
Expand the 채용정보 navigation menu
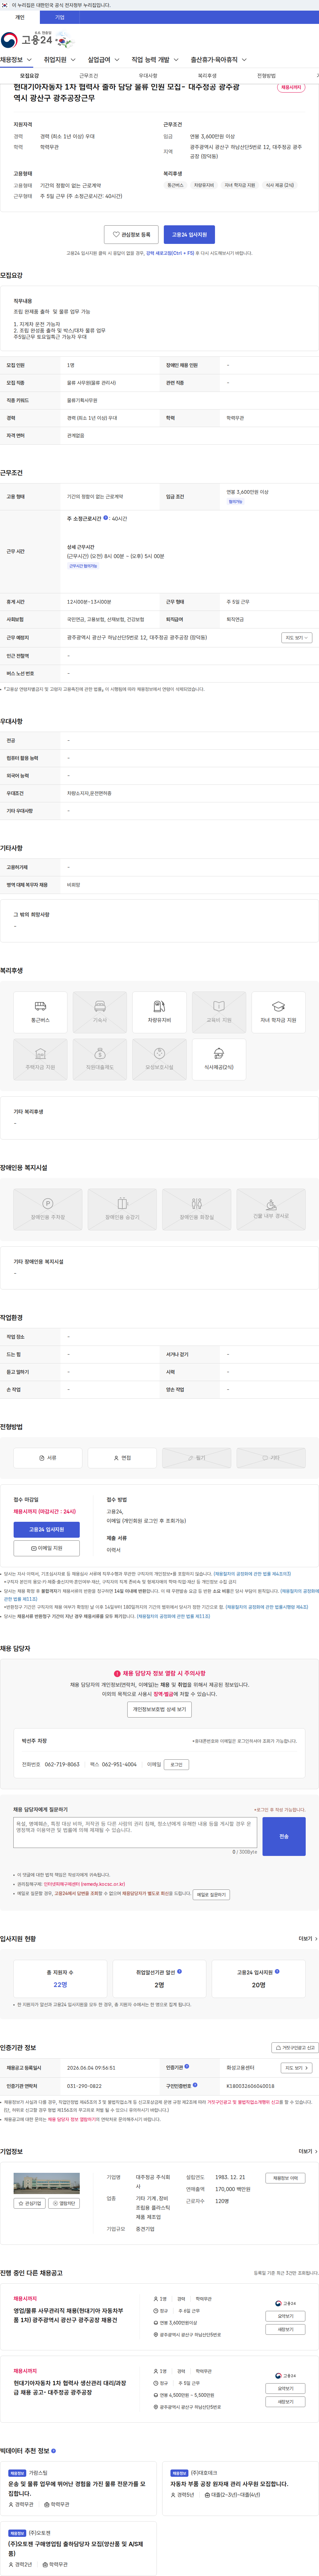[x=16, y=60]
